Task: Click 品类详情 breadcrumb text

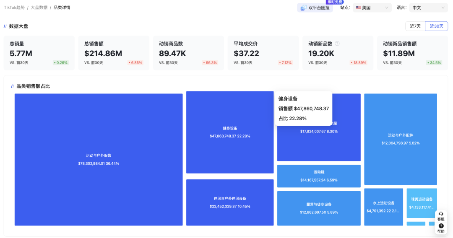Action: (x=62, y=8)
